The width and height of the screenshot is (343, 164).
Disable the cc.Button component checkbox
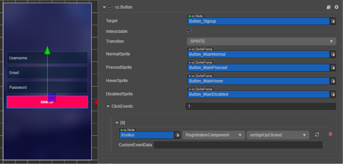[x=110, y=7]
